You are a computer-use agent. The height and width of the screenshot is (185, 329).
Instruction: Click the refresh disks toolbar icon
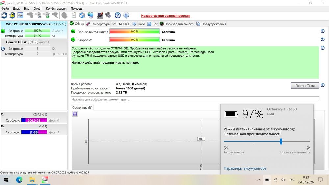[4, 15]
